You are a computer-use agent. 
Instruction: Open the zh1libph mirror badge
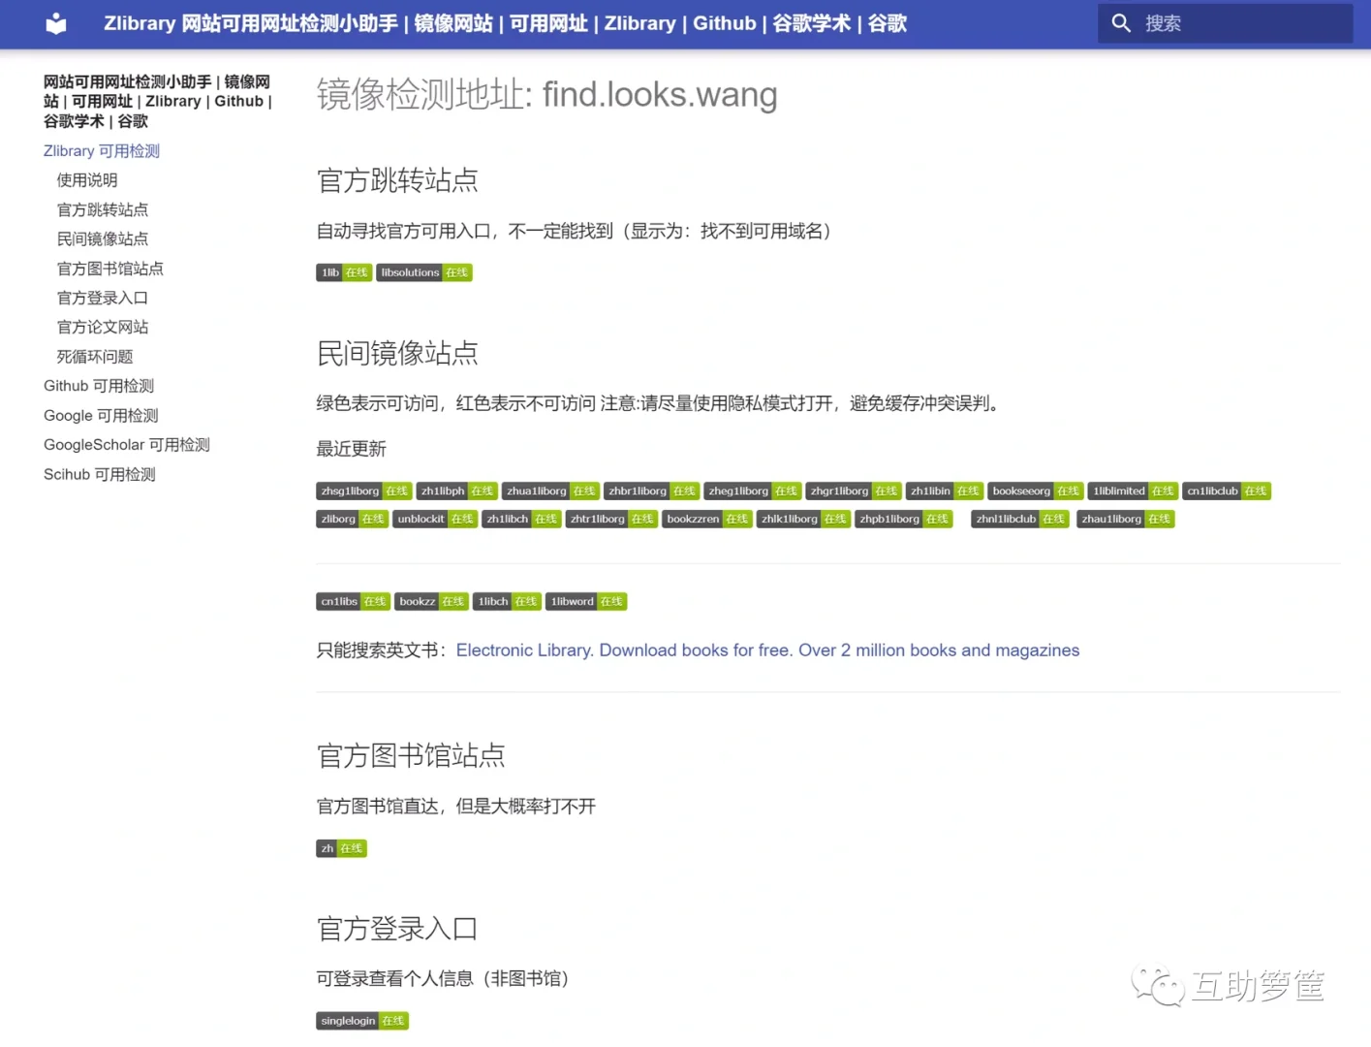456,492
